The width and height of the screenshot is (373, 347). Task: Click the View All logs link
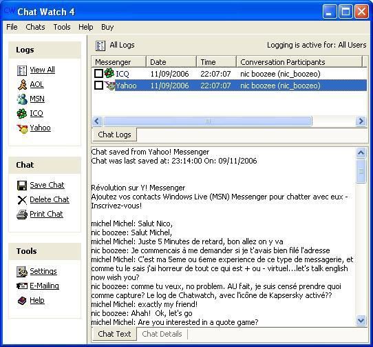click(x=43, y=70)
